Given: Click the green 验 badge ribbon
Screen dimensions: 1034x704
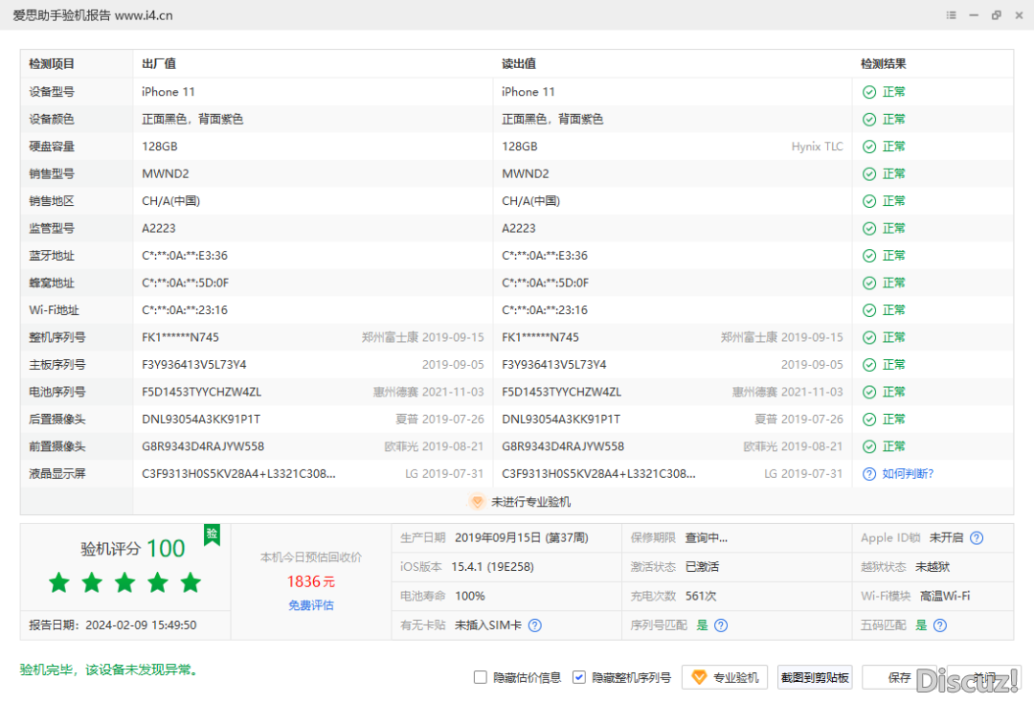Looking at the screenshot, I should tap(212, 534).
